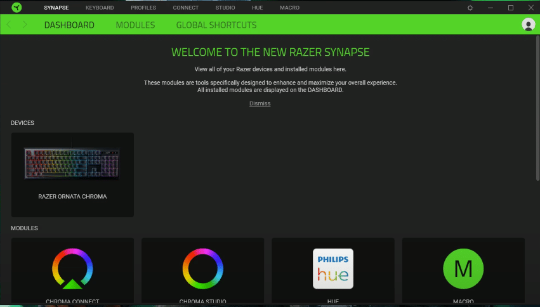Open the settings gear icon

coord(470,8)
